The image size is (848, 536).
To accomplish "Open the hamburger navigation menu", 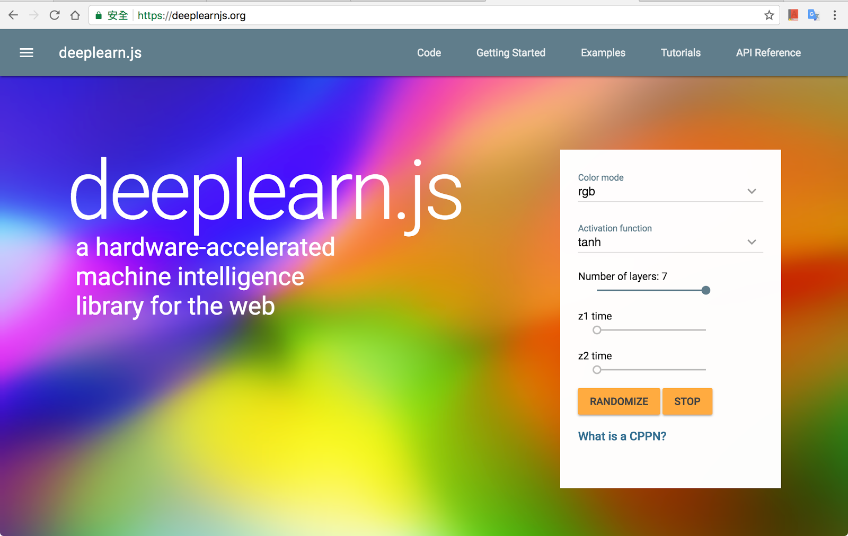I will click(26, 53).
